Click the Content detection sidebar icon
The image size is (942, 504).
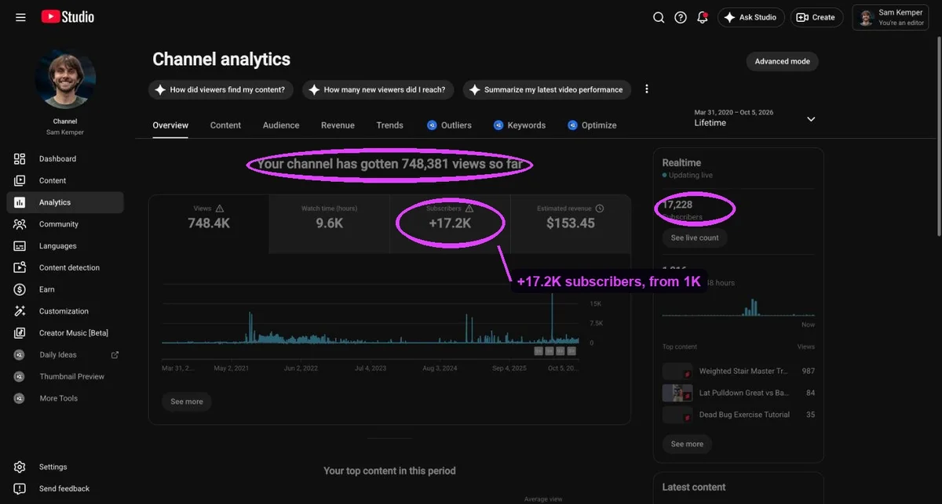click(20, 268)
